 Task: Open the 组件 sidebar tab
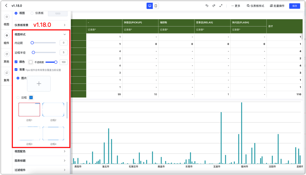point(6,39)
